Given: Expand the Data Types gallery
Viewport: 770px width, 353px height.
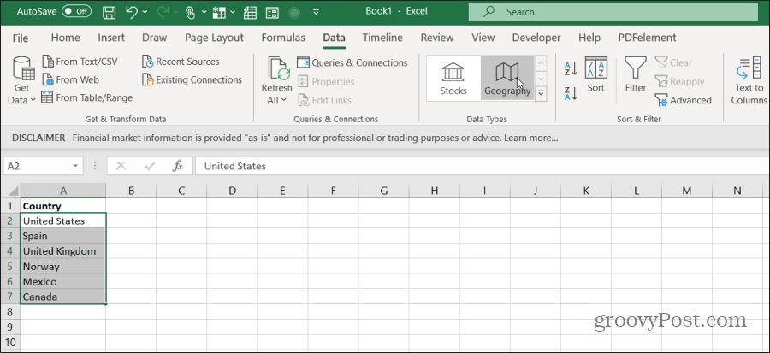Looking at the screenshot, I should pos(541,93).
